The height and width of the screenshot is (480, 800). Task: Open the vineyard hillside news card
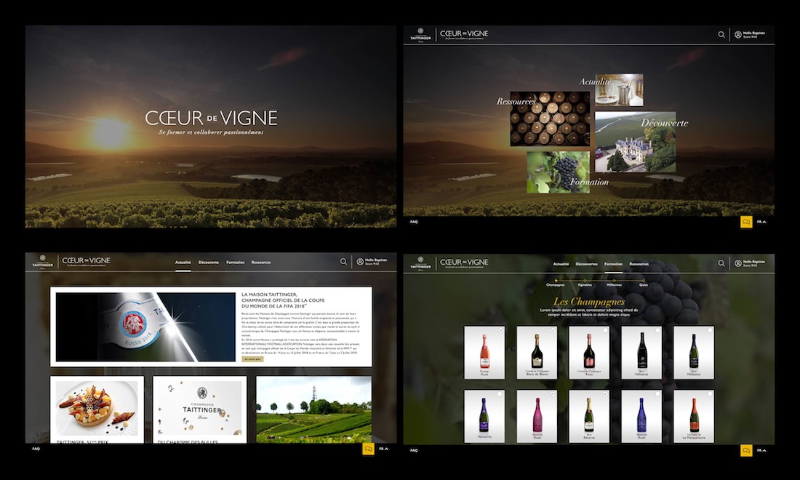[313, 410]
